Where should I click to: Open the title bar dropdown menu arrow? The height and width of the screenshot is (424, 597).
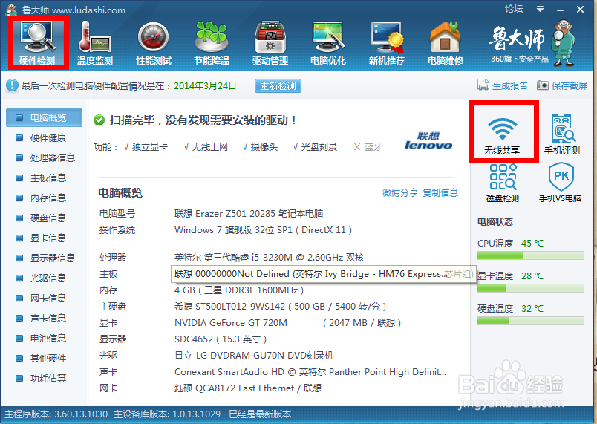pyautogui.click(x=540, y=9)
